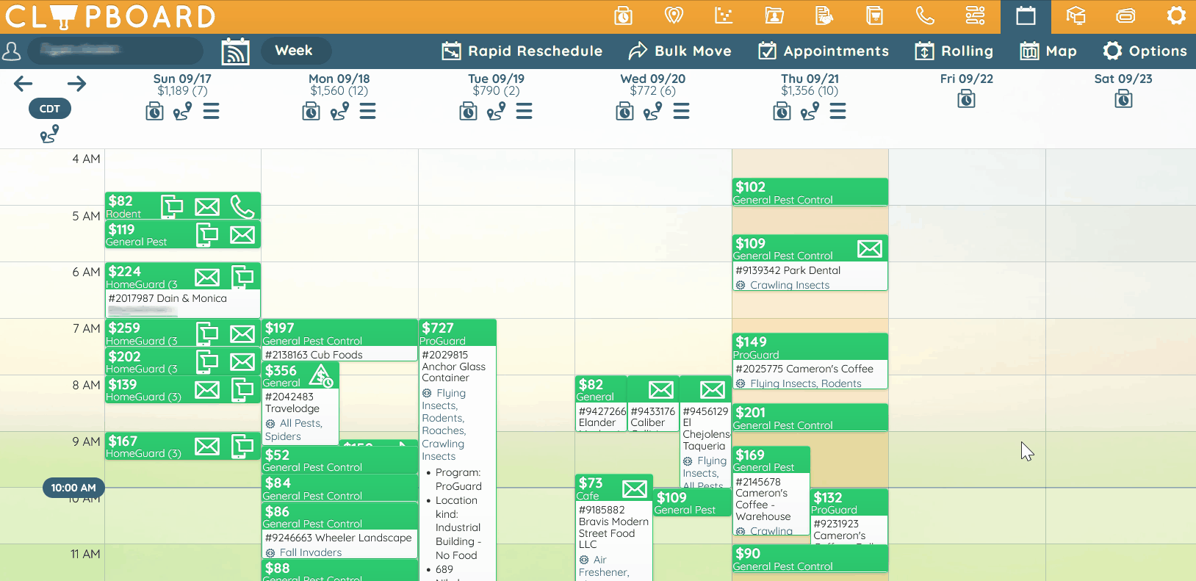Click the envelope icon on the $82 Rodent appointment
Image resolution: width=1196 pixels, height=581 pixels.
coord(207,207)
